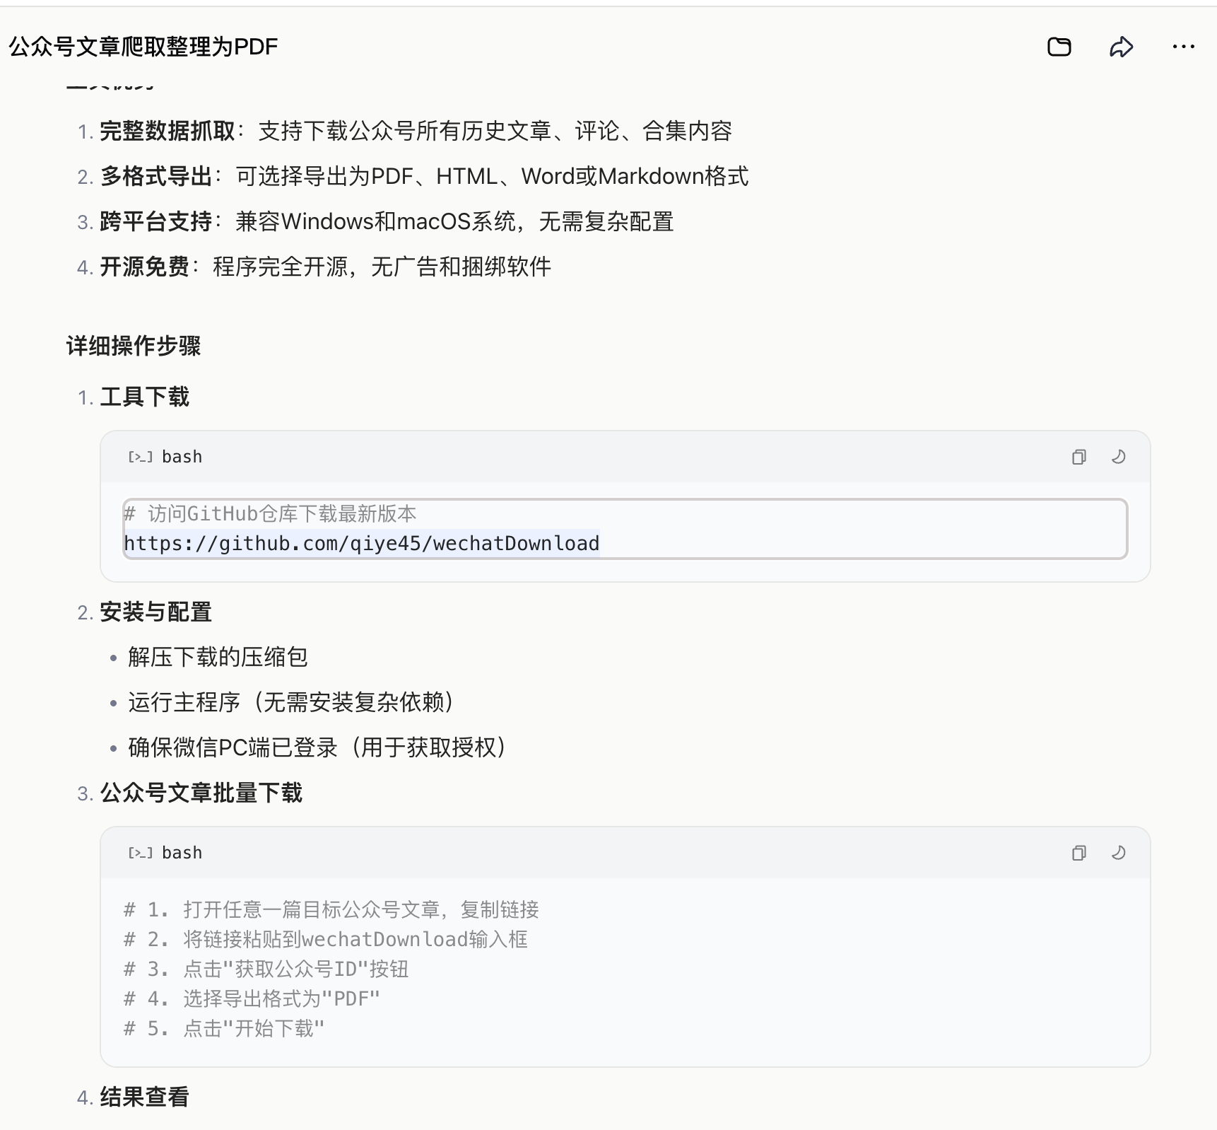Viewport: 1217px width, 1130px height.
Task: Toggle dark theme on first code block
Action: [x=1119, y=457]
